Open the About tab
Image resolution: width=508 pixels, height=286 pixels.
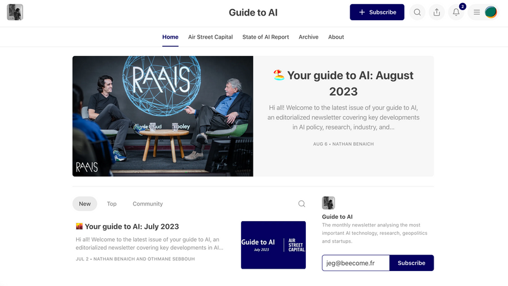pyautogui.click(x=336, y=37)
